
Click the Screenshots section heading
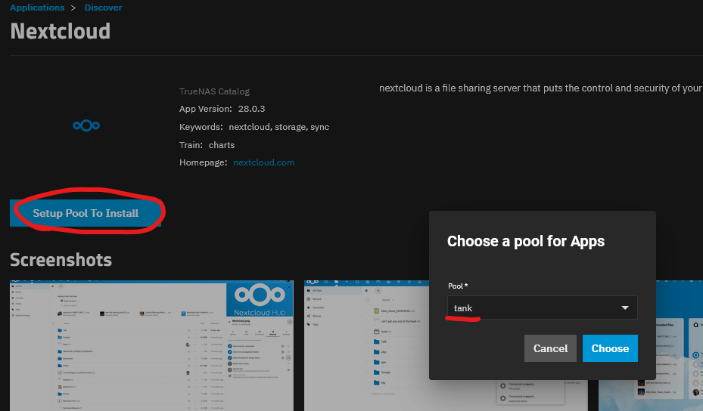(x=61, y=260)
